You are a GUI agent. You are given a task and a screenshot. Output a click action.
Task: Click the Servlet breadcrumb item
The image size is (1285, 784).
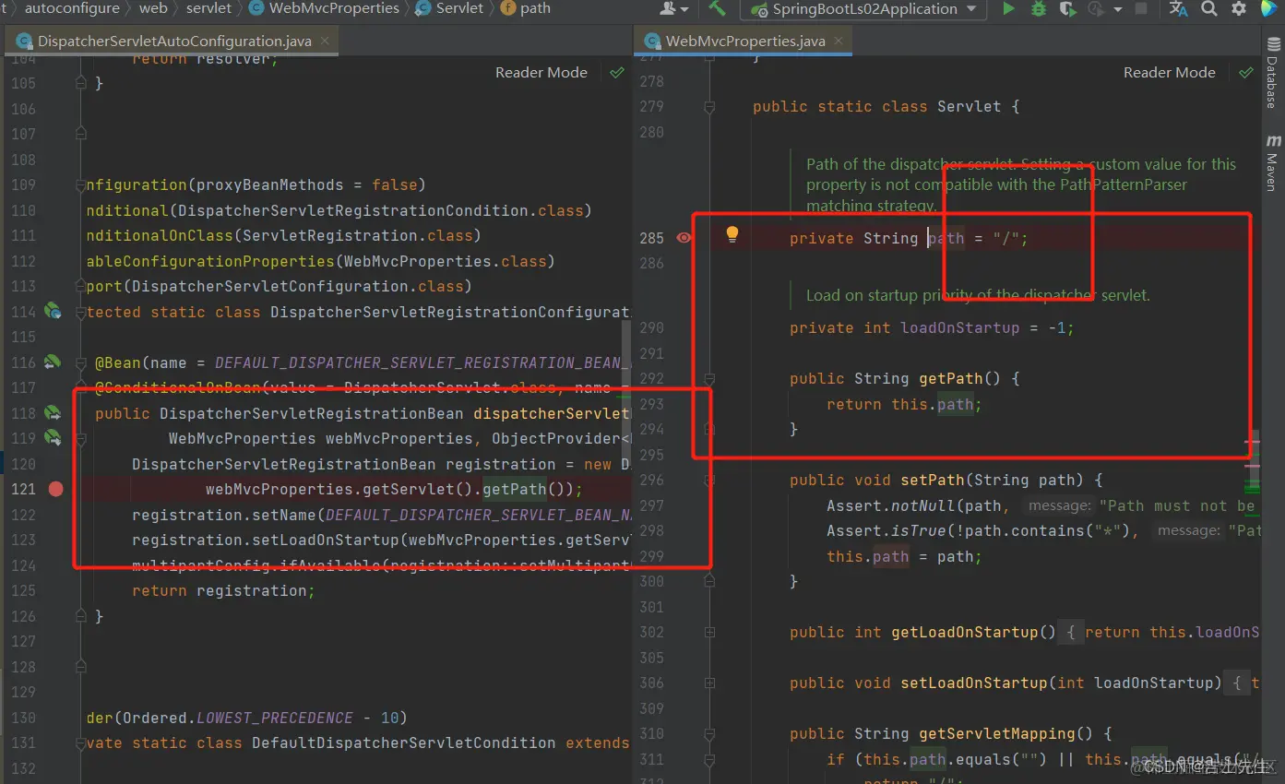450,8
